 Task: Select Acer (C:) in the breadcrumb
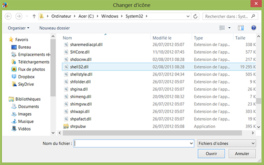[86, 16]
